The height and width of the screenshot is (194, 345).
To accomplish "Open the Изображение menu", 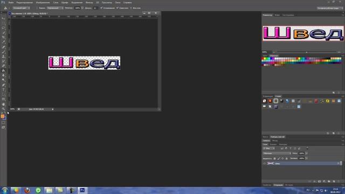I will (43, 2).
